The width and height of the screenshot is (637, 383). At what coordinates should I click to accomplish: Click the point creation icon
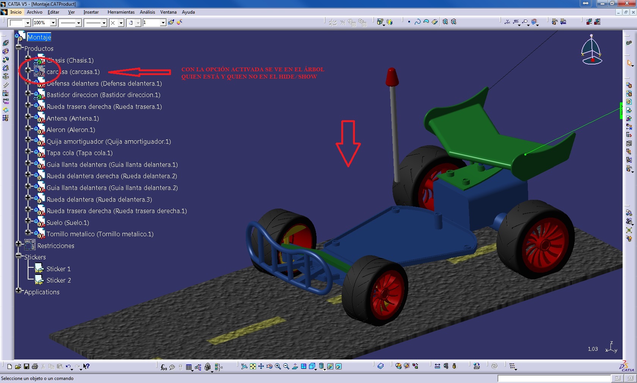[x=409, y=22]
